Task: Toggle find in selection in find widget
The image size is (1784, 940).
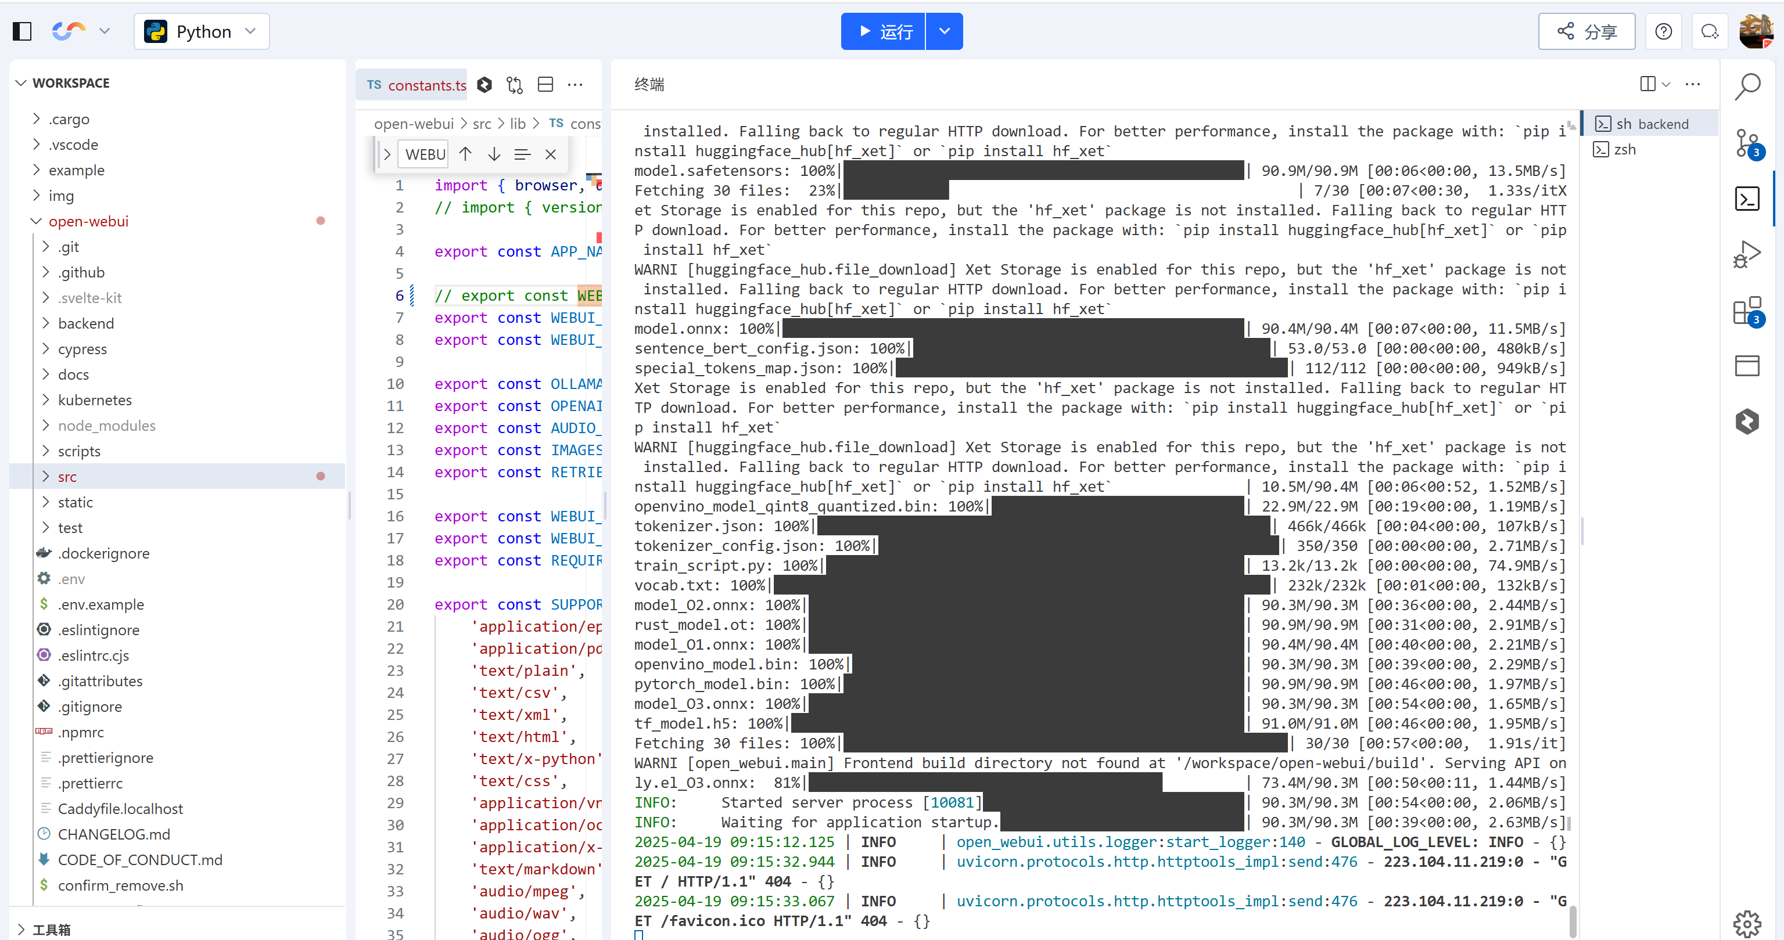Action: 522,154
